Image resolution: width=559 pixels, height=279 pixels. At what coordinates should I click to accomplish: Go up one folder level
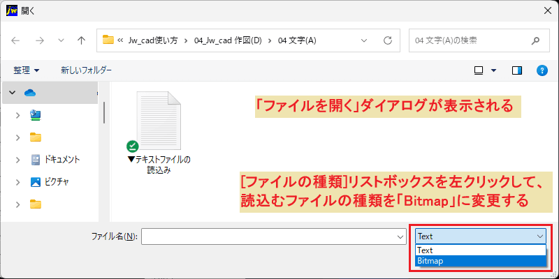pyautogui.click(x=81, y=40)
